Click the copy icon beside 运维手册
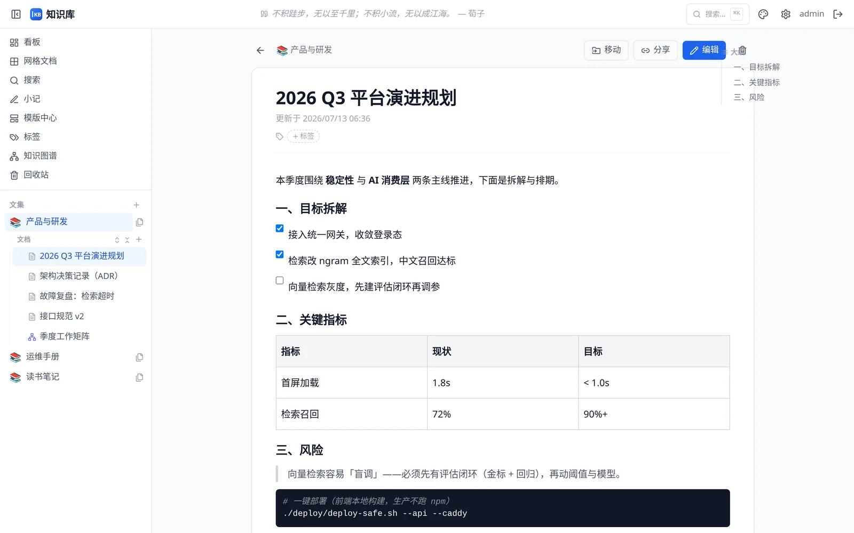The width and height of the screenshot is (854, 533). (139, 357)
